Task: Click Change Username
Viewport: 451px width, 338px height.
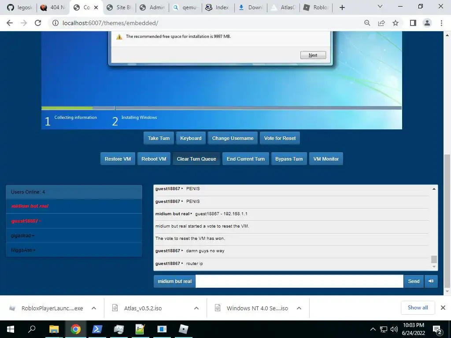Action: pyautogui.click(x=233, y=138)
